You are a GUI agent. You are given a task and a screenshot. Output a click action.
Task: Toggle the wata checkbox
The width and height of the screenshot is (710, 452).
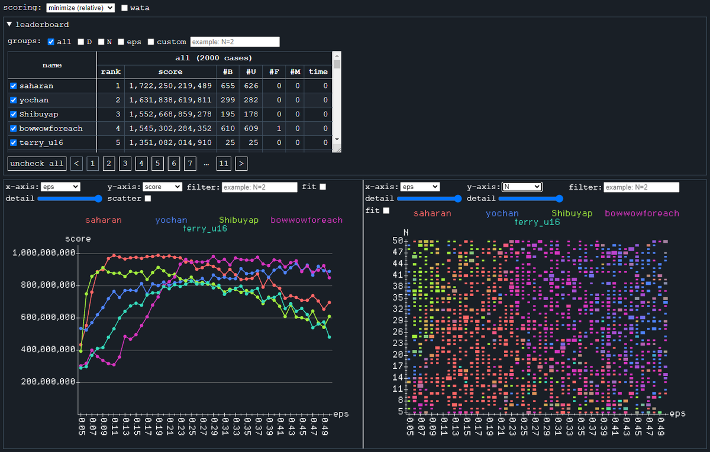(x=125, y=8)
